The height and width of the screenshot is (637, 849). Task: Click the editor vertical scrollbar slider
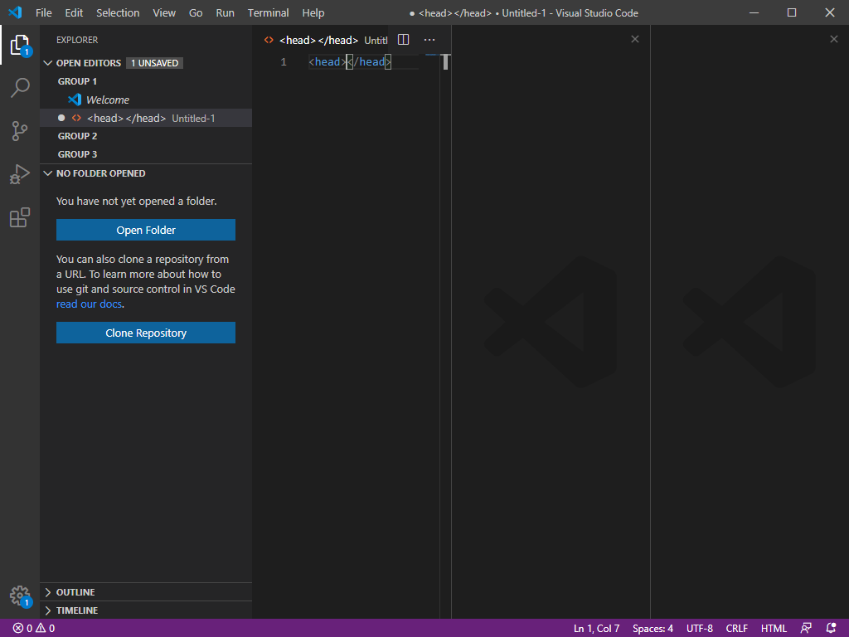(445, 61)
